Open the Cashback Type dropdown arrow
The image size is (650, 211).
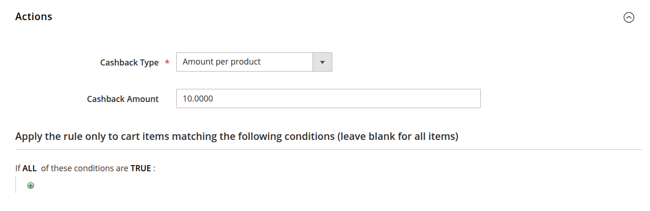(x=322, y=62)
